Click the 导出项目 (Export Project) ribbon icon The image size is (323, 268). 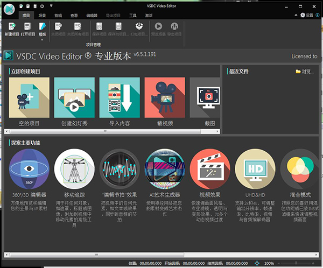(174, 26)
